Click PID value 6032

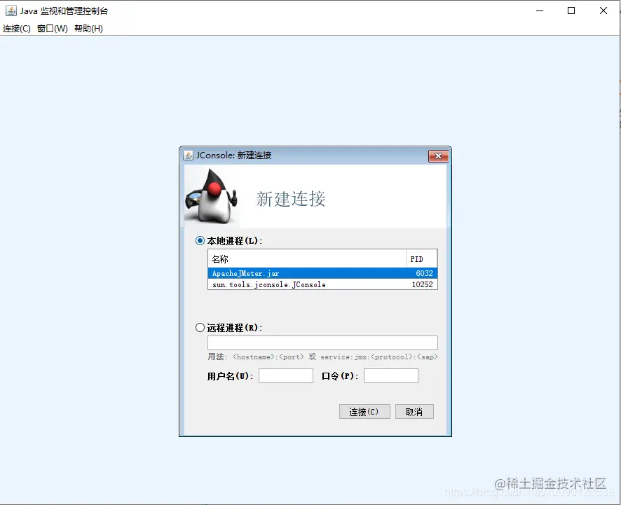click(424, 273)
